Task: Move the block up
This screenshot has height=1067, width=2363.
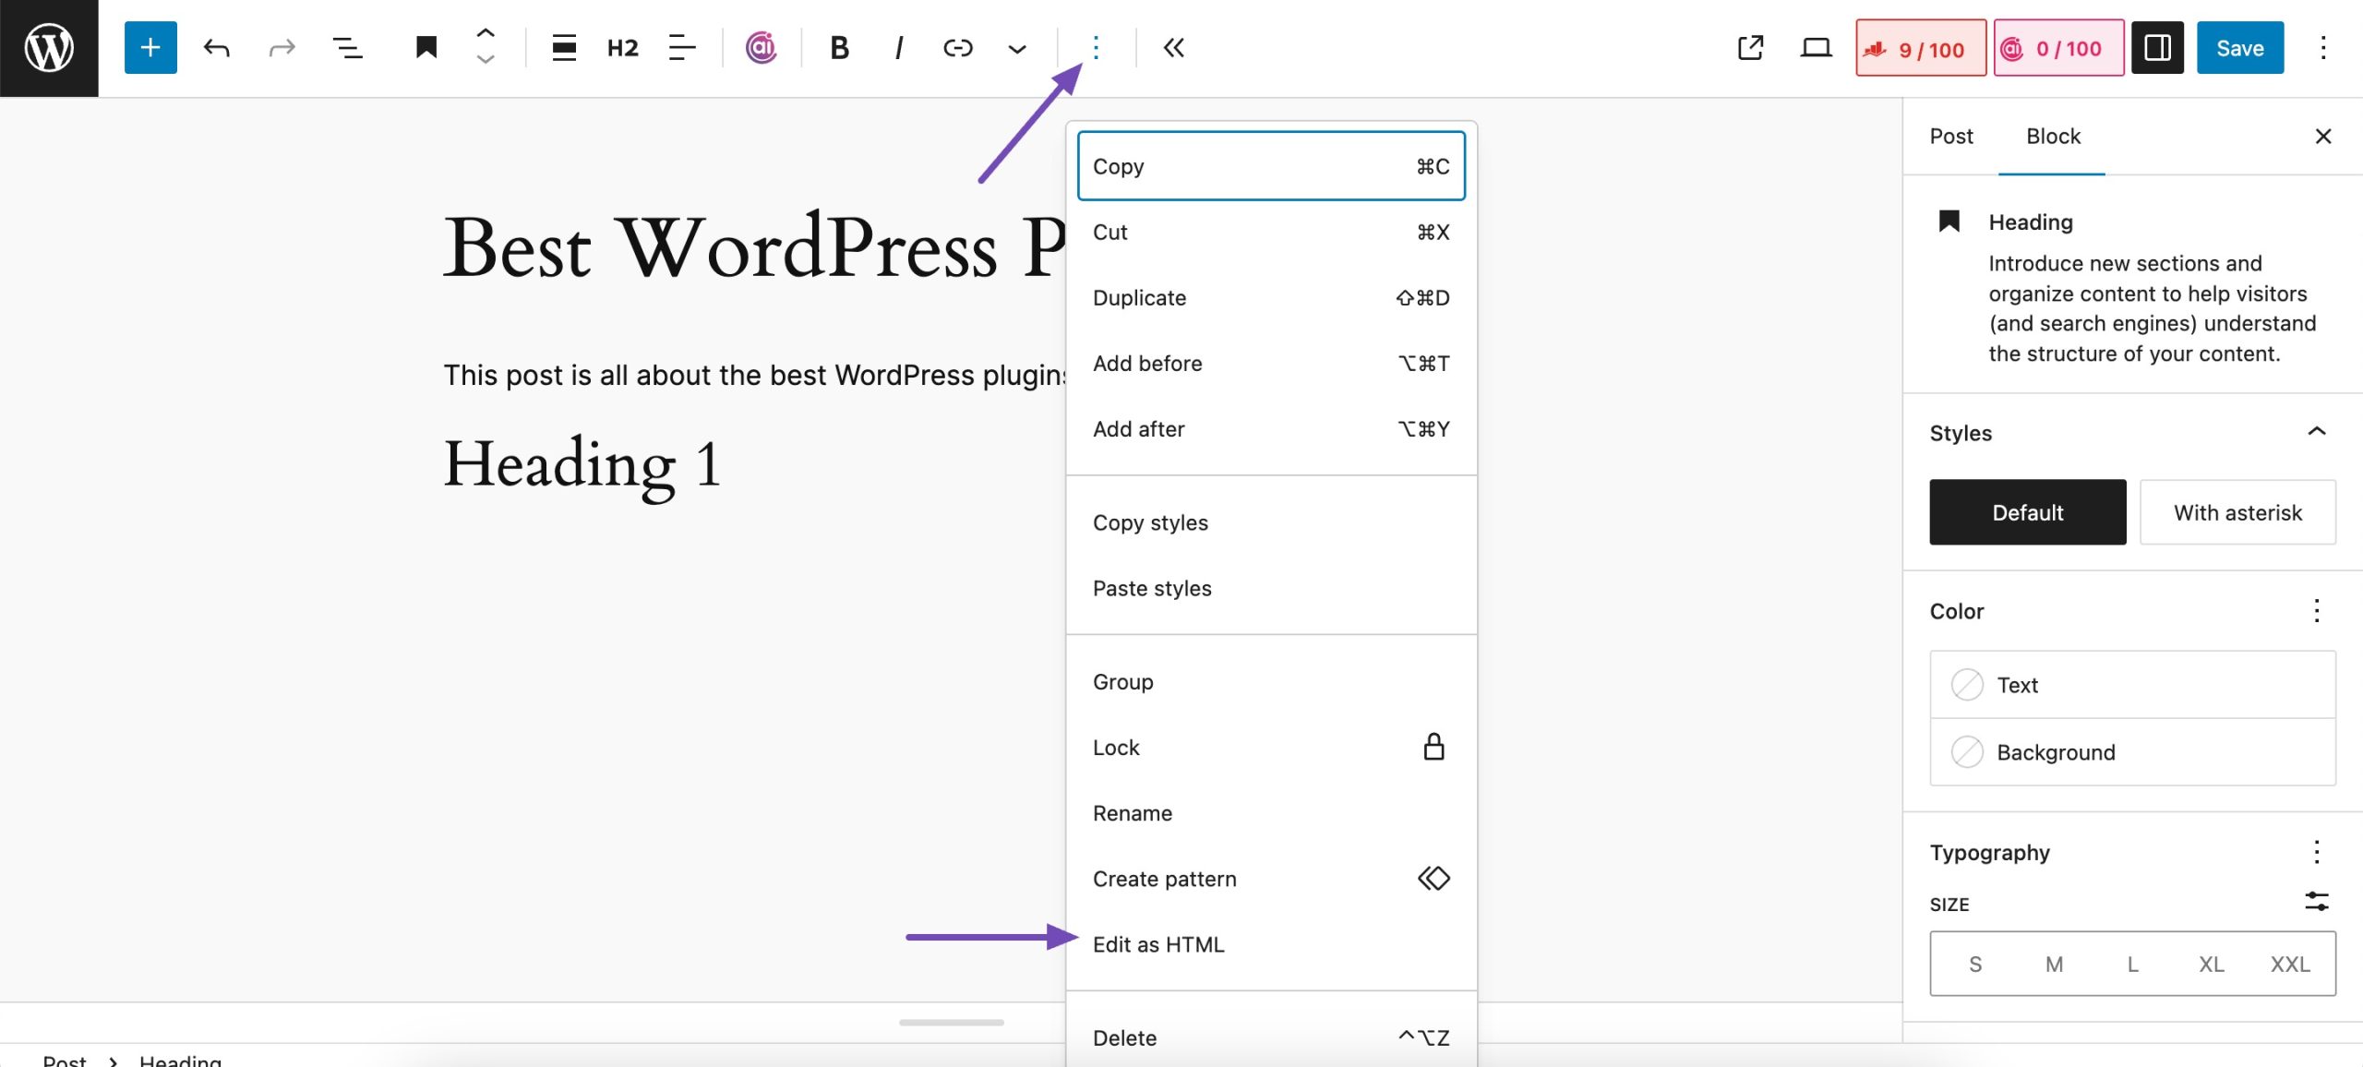Action: [486, 33]
